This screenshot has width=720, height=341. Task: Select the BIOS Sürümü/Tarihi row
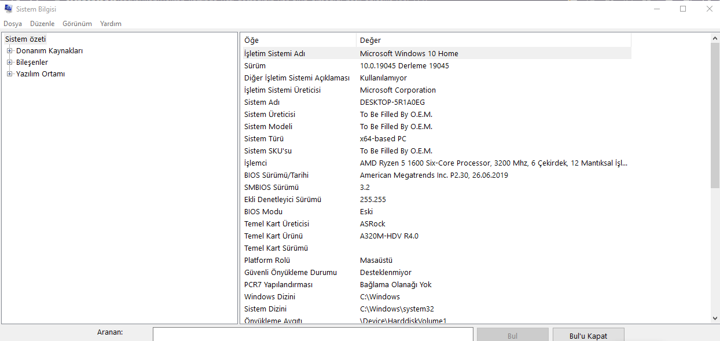[x=434, y=175]
